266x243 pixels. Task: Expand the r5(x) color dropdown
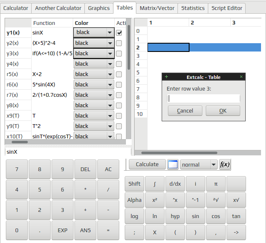pos(94,74)
